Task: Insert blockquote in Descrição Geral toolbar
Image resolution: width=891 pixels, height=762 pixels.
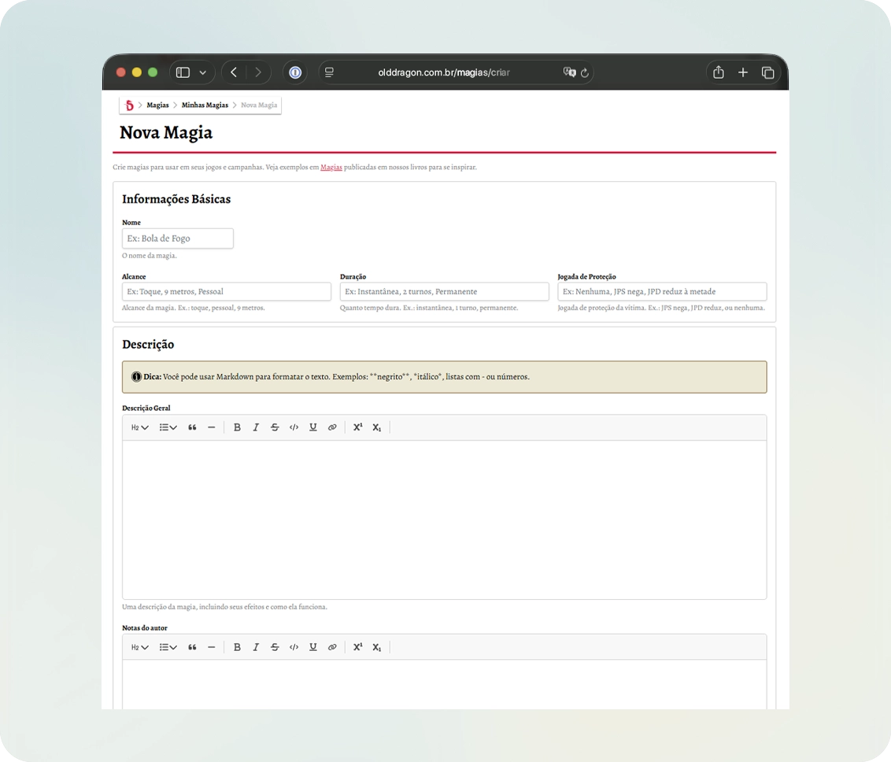Action: click(x=192, y=427)
